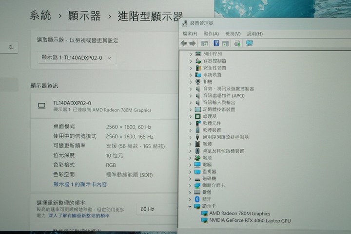The width and height of the screenshot is (351, 234).
Task: Select the 列印佇列 printer icon
Action: [198, 54]
